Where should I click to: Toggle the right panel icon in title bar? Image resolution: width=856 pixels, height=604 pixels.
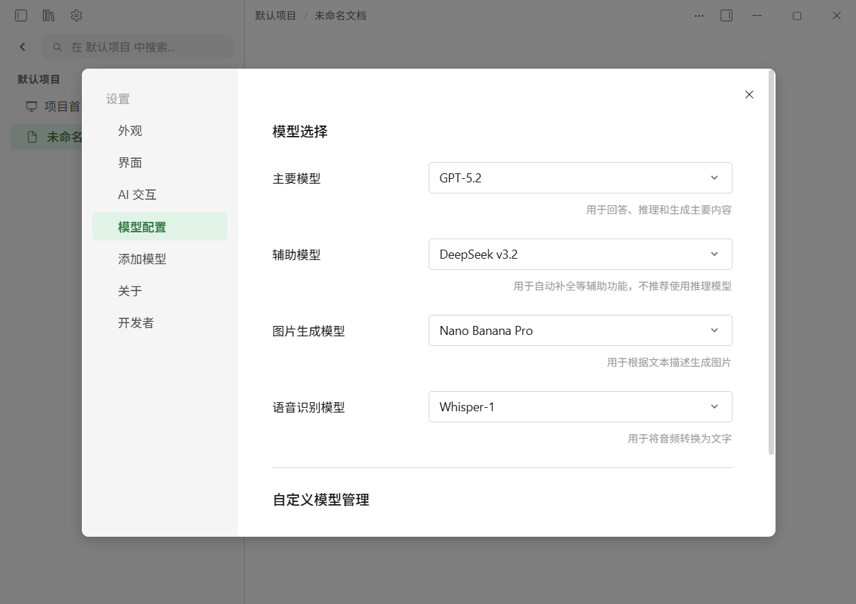click(726, 15)
